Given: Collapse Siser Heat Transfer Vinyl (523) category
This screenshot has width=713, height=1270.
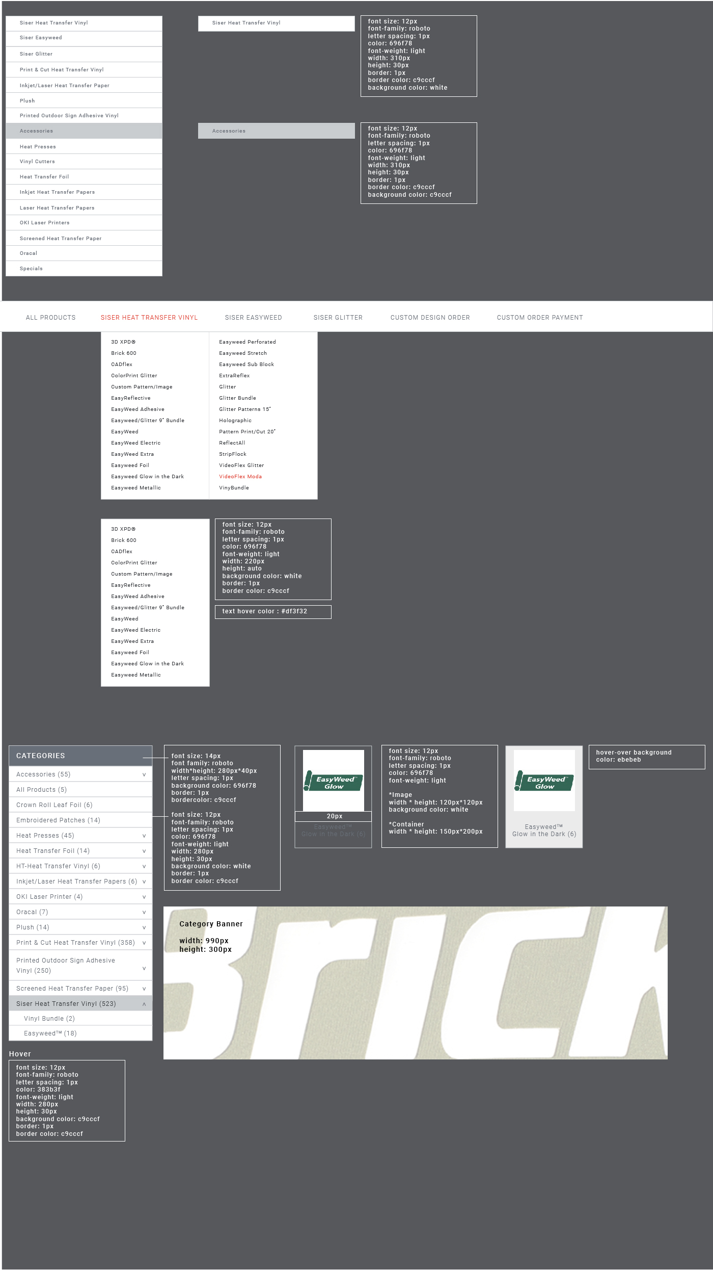Looking at the screenshot, I should point(144,1004).
